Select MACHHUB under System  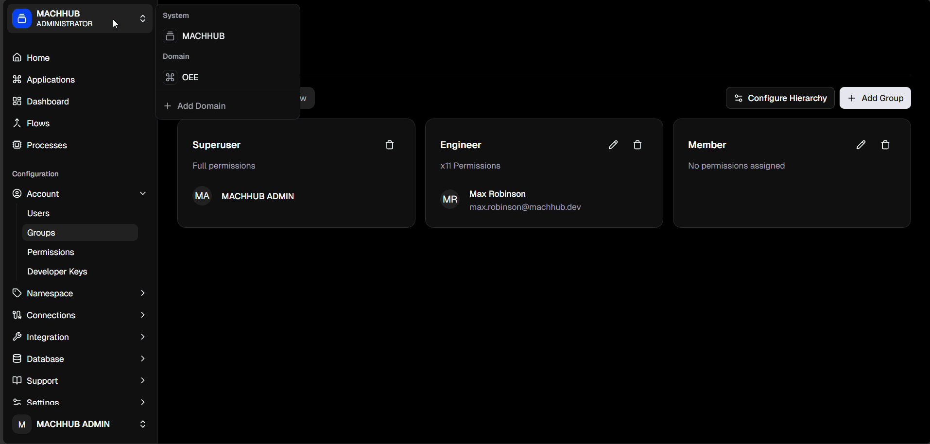tap(227, 36)
